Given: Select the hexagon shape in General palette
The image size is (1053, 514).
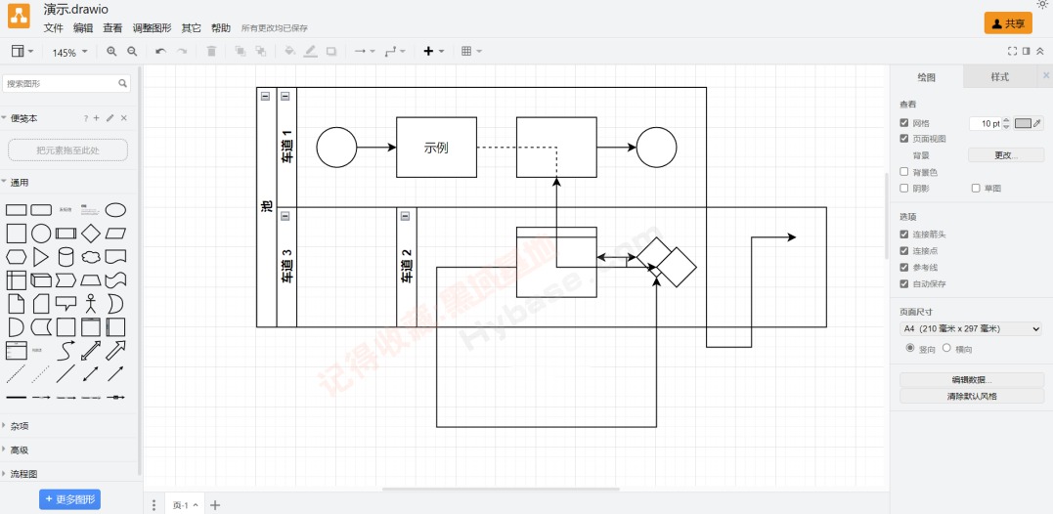Looking at the screenshot, I should point(16,257).
